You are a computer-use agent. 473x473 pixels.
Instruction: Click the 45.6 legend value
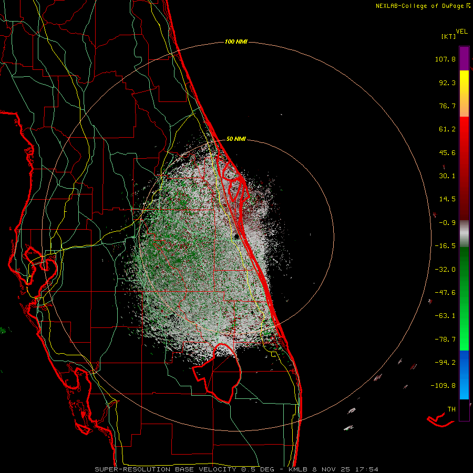pos(447,152)
